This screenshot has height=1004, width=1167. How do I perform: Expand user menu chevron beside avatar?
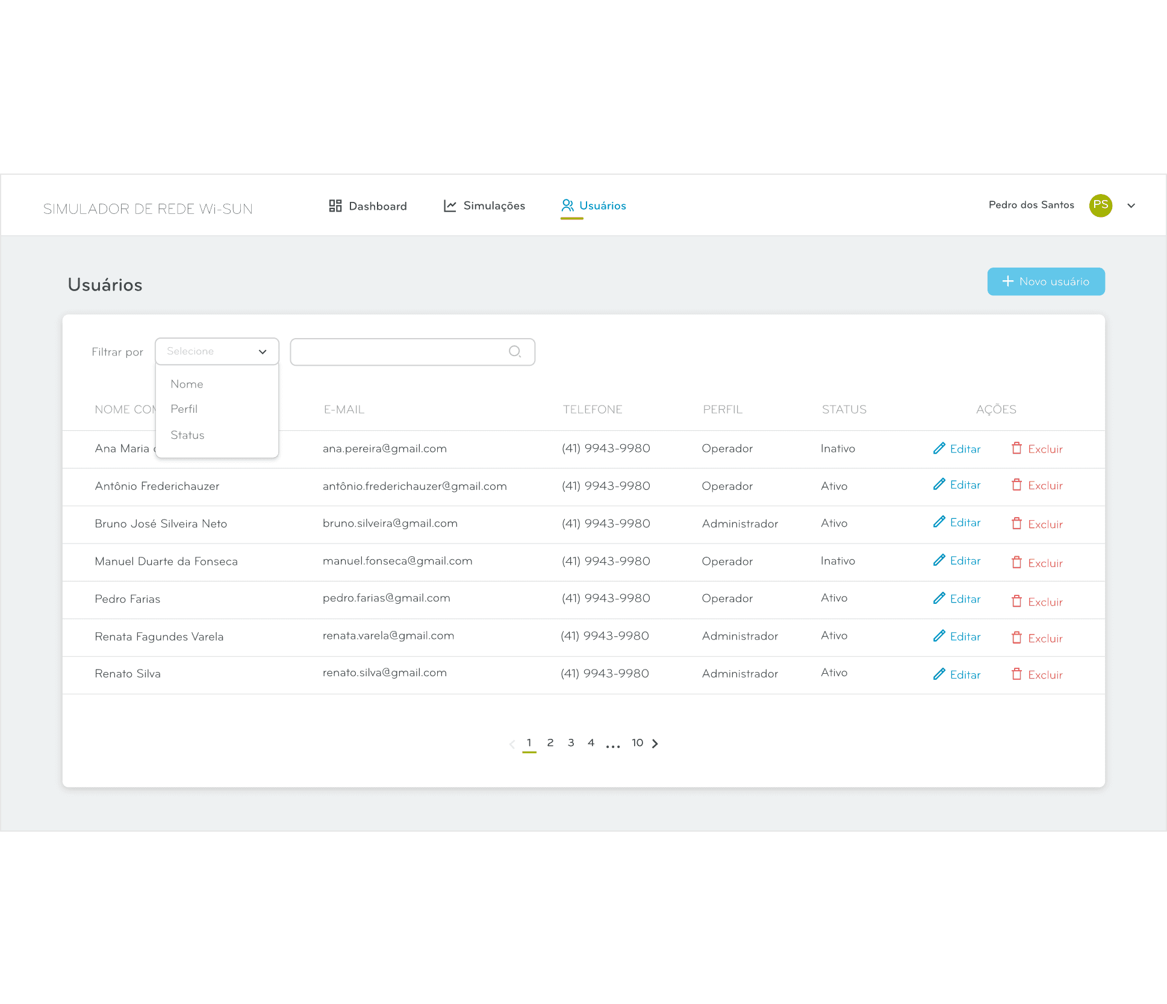1131,206
